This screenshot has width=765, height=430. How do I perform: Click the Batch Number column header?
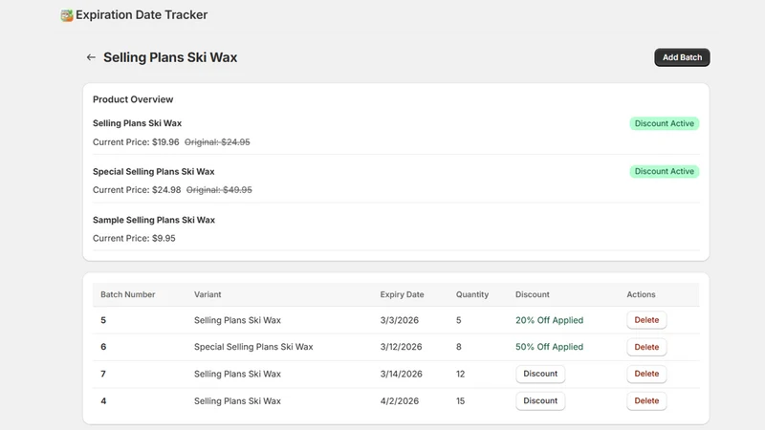click(128, 294)
